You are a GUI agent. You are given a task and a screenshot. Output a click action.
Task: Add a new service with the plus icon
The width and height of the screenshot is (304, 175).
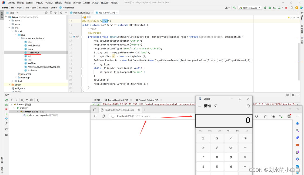tap(38, 100)
